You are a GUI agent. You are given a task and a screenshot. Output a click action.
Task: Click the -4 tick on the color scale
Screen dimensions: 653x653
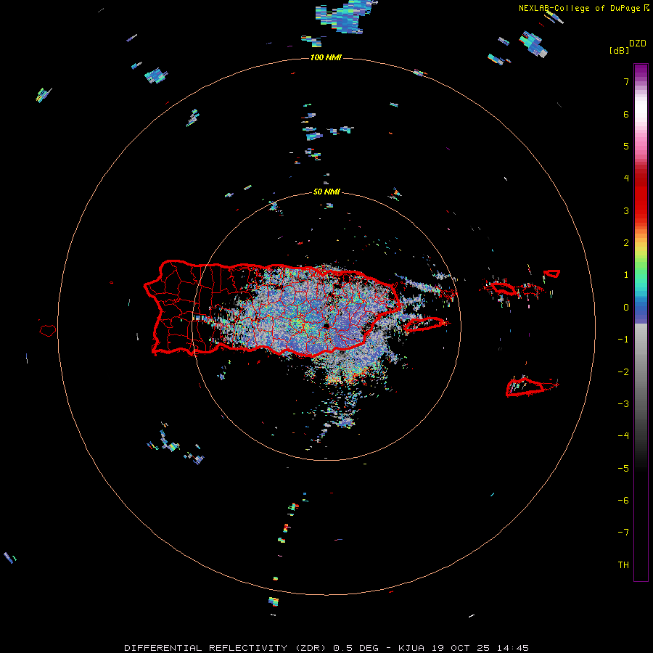click(x=623, y=436)
